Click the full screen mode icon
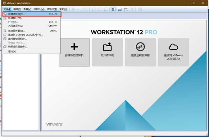Viewport: 209px width, 137px height. [x=125, y=9]
